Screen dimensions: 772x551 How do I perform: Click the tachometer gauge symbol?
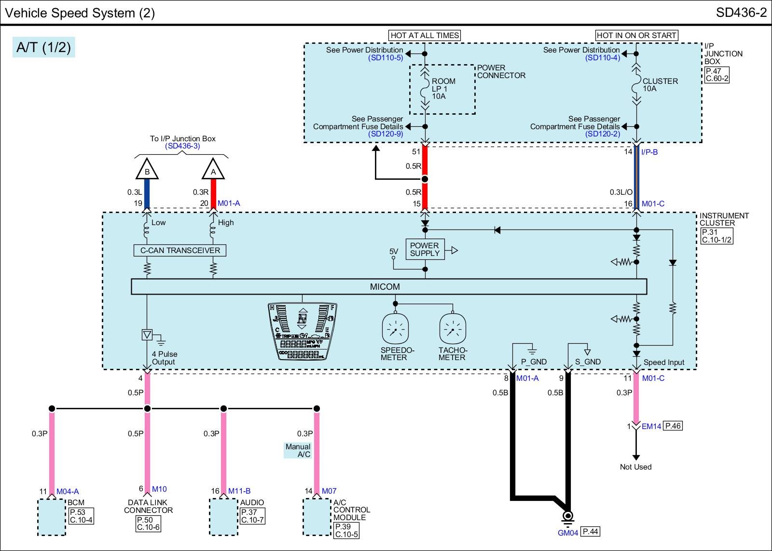click(453, 330)
